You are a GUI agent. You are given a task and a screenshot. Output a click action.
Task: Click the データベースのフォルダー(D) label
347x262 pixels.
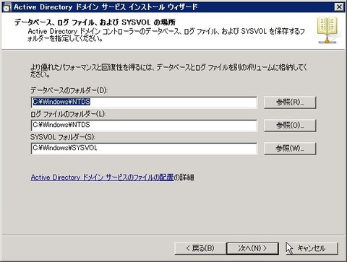coord(69,90)
